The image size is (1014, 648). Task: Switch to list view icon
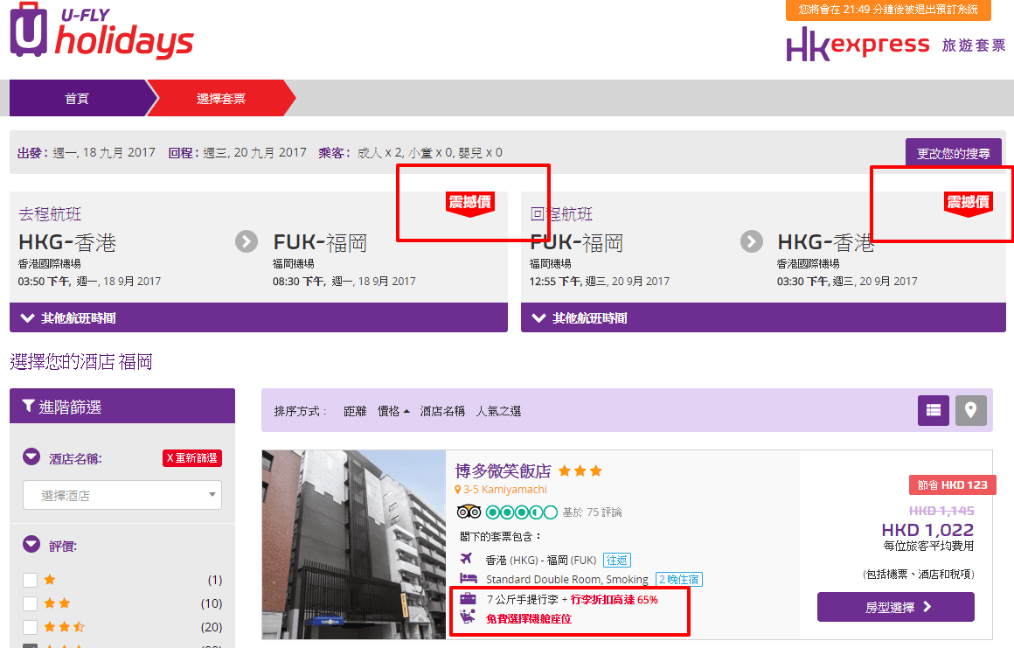coord(933,410)
